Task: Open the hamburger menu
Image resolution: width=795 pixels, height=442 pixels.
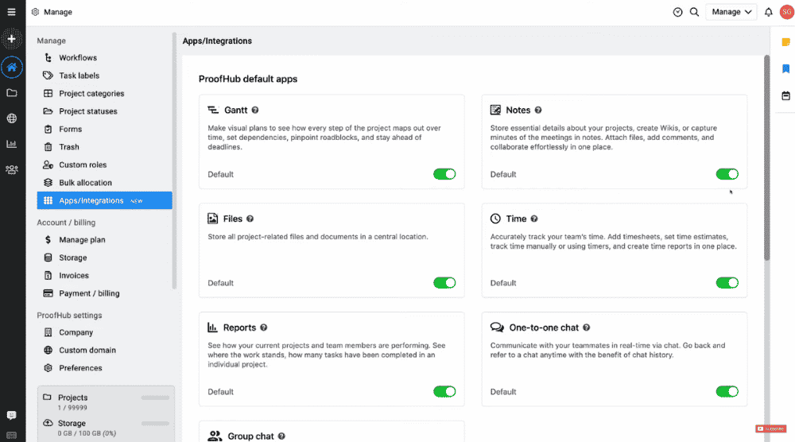Action: (11, 12)
